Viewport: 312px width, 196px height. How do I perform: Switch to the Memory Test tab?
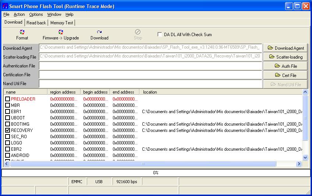pos(62,23)
